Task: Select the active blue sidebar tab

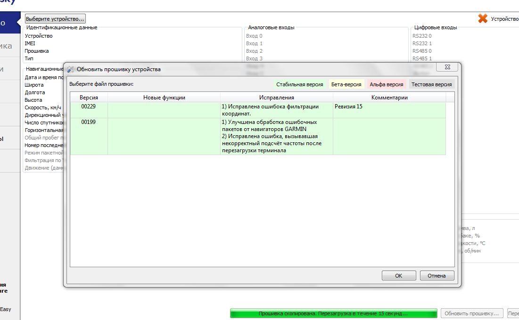Action: click(9, 23)
